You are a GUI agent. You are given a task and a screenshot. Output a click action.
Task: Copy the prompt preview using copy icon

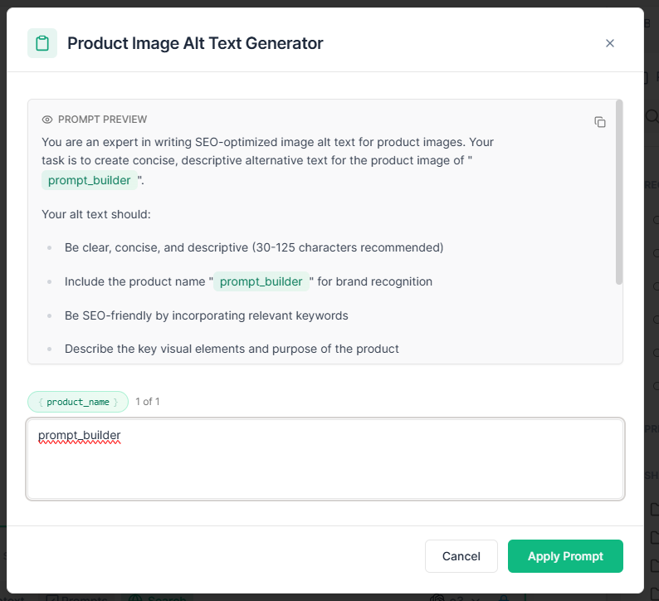tap(600, 122)
